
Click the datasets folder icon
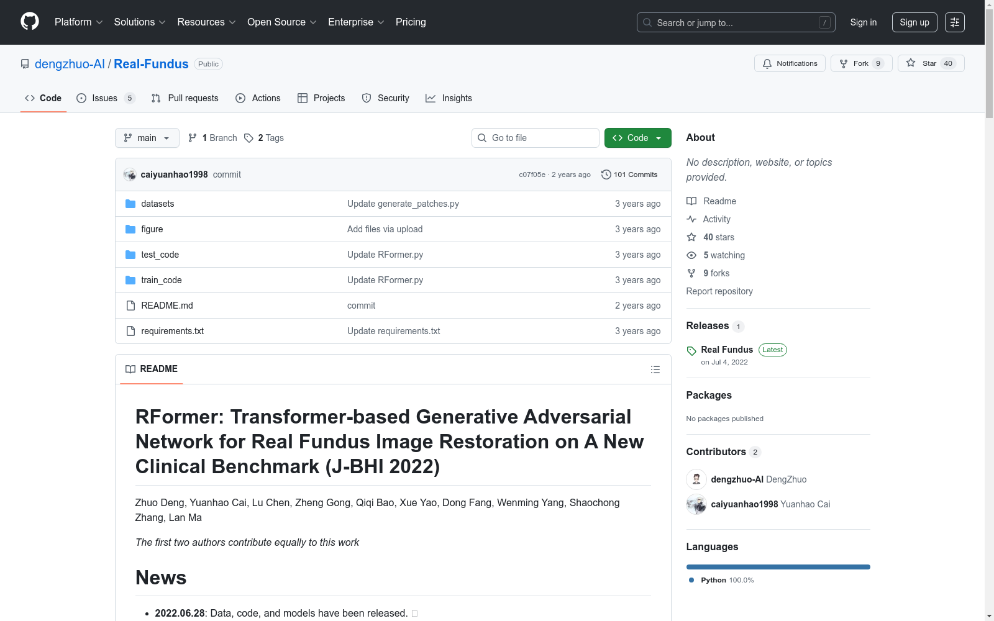point(130,204)
